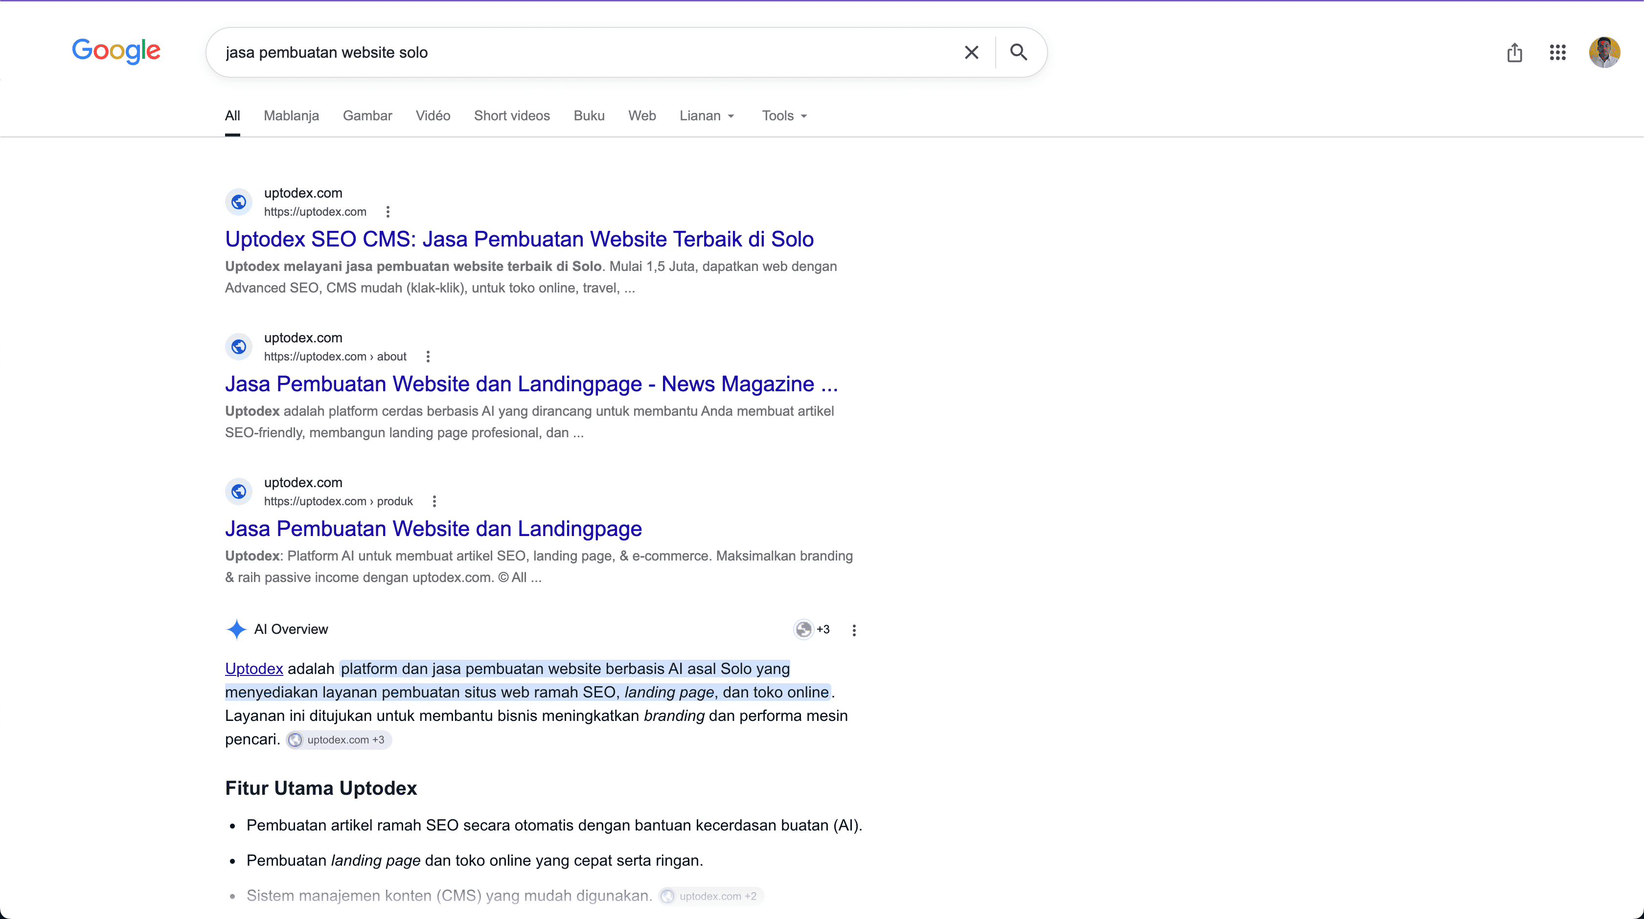Click the https://uptodex.com URL of the first result
Viewport: 1644px width, 919px height.
[x=315, y=212]
